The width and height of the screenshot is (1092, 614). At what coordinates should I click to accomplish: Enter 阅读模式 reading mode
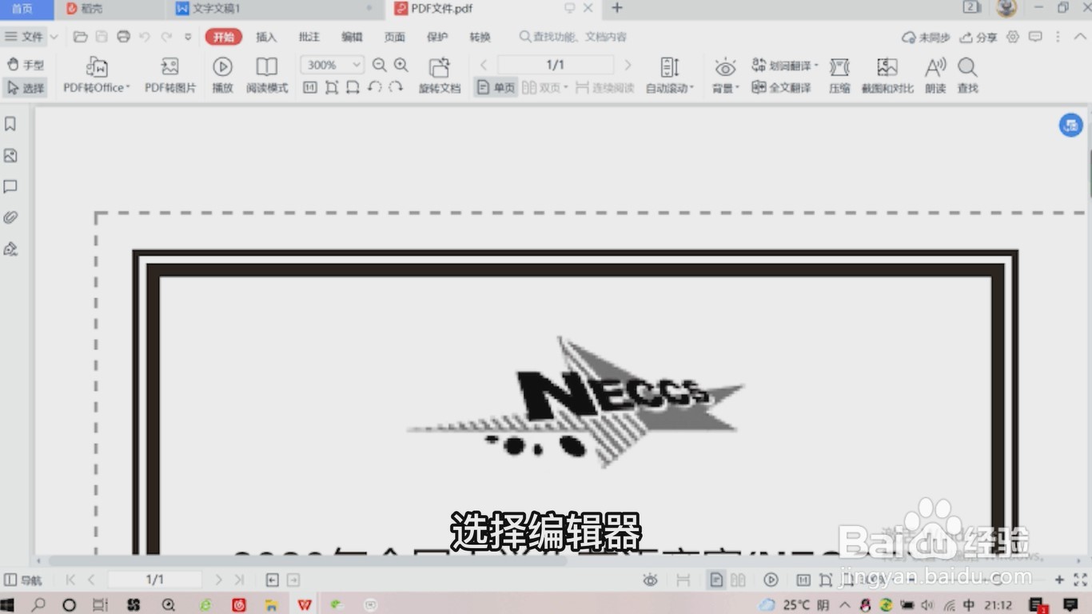tap(267, 75)
